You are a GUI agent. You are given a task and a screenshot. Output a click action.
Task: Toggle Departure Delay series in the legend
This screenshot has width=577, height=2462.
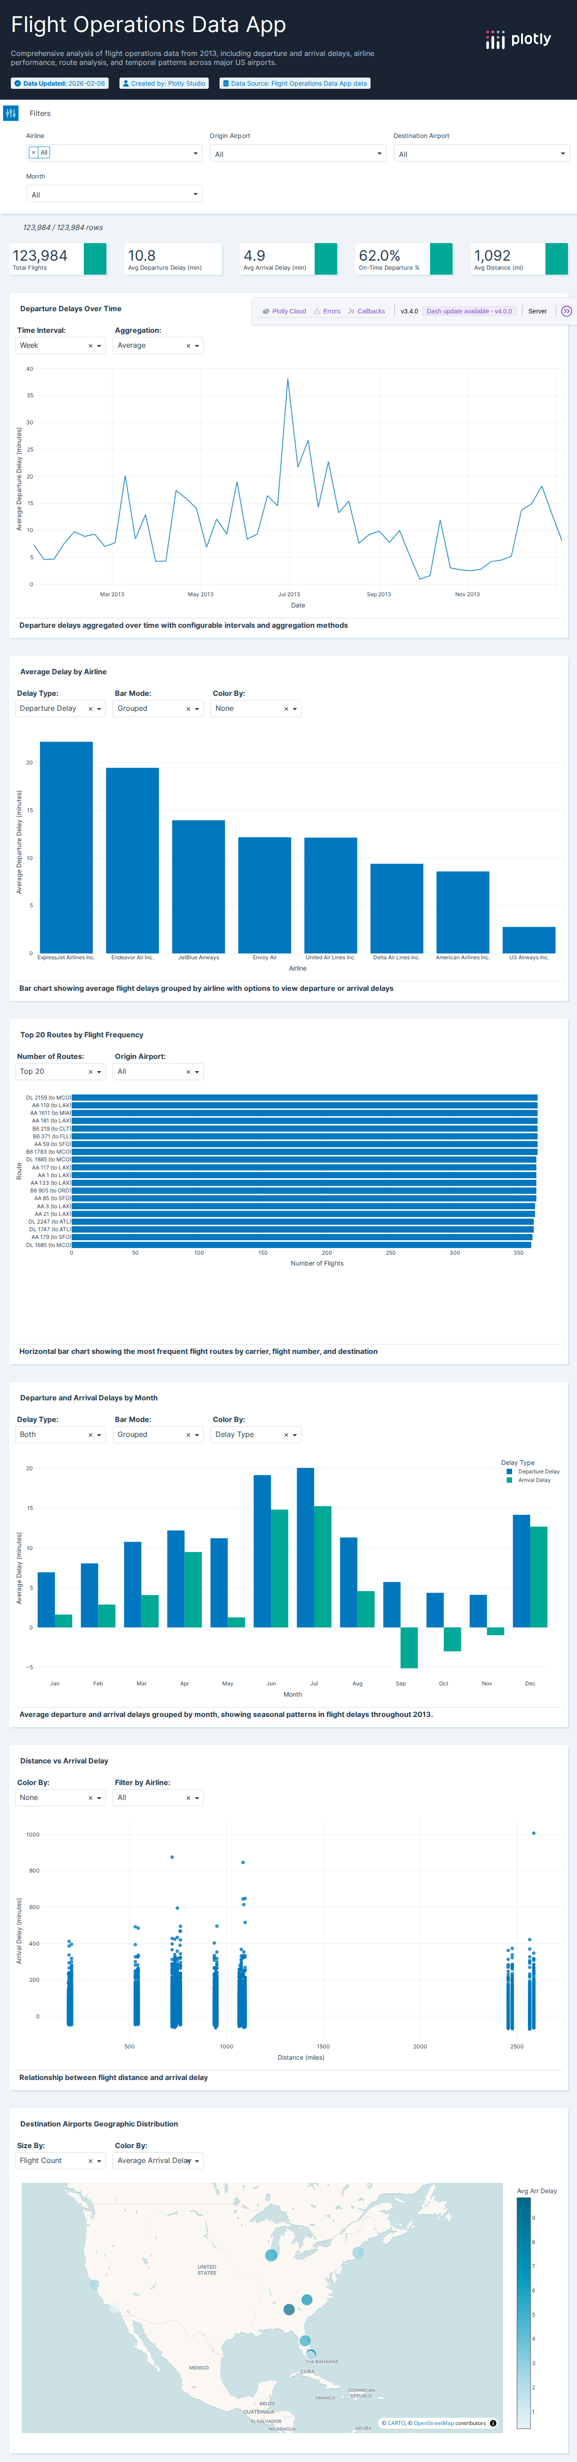click(533, 1472)
